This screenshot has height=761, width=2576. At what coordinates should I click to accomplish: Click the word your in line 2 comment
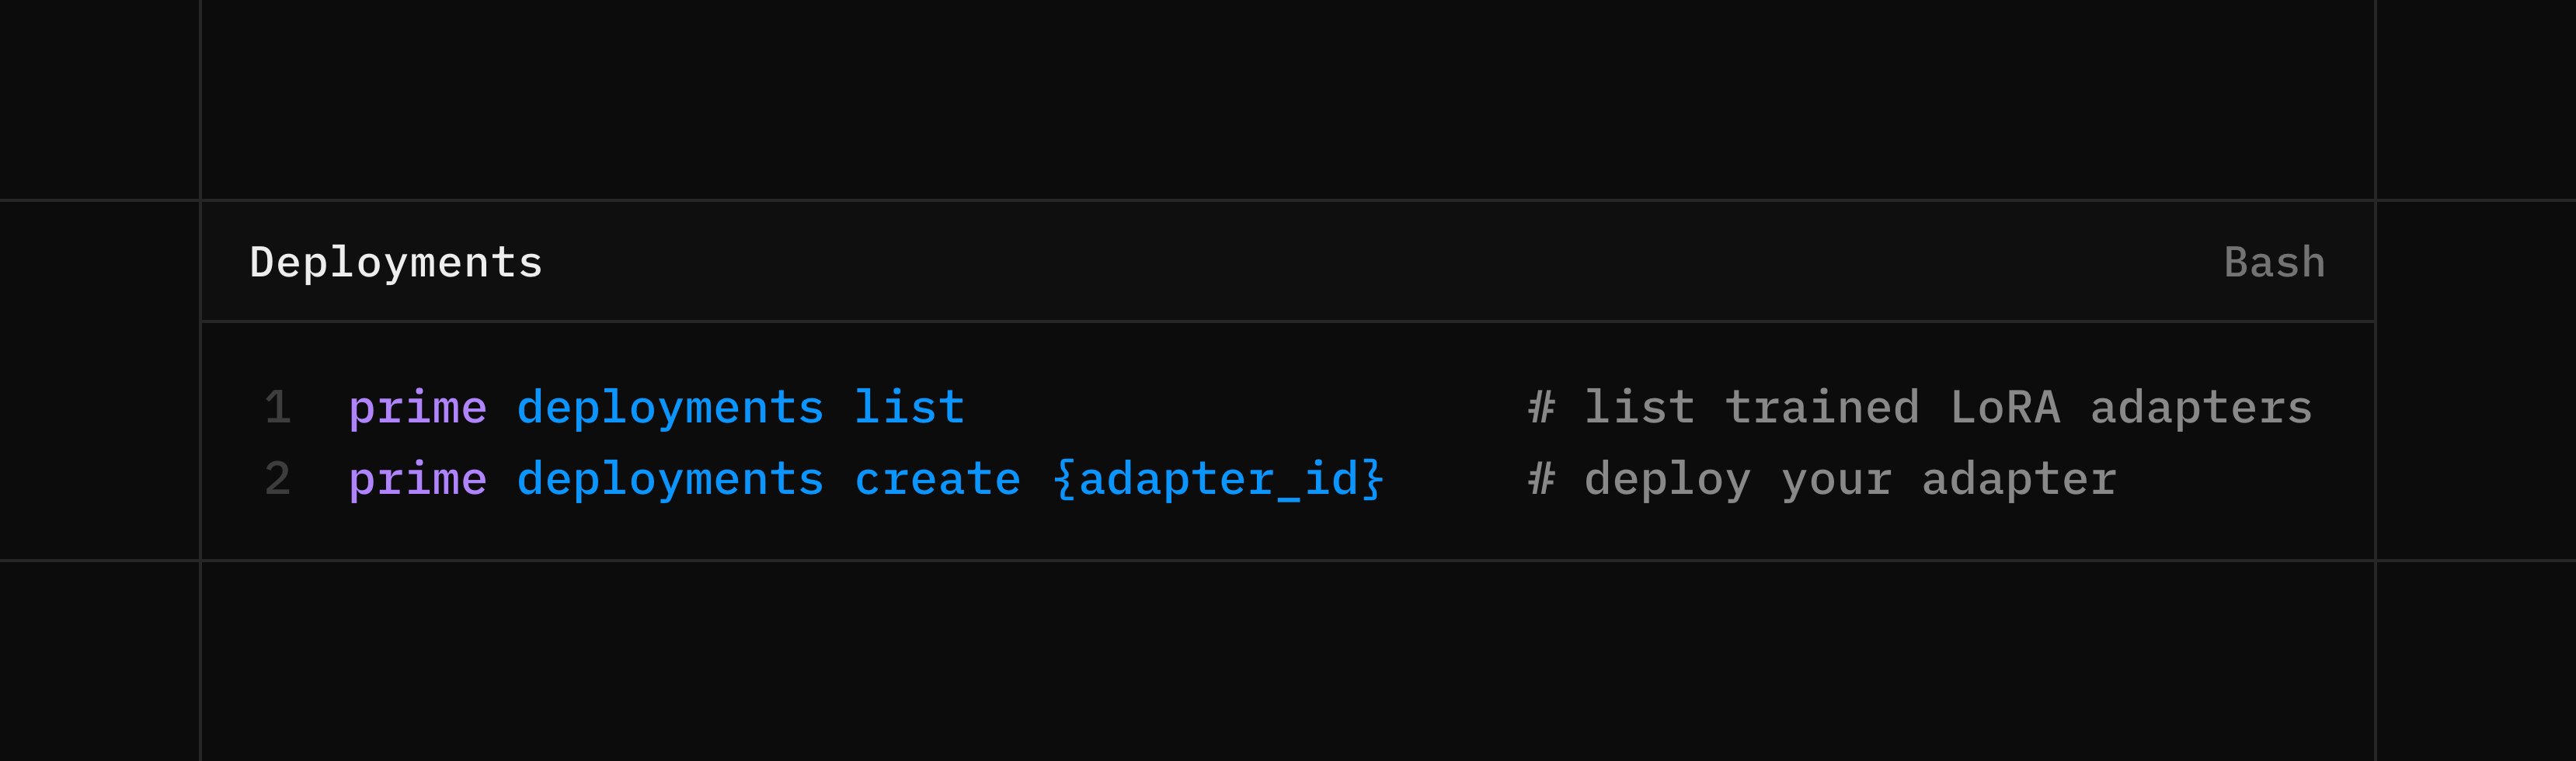[1836, 479]
